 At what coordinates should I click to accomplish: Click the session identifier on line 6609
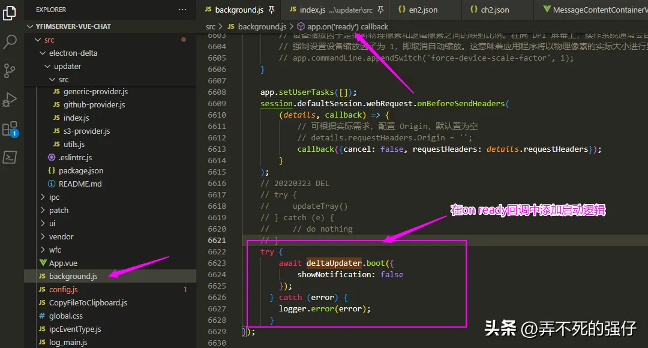(x=277, y=104)
